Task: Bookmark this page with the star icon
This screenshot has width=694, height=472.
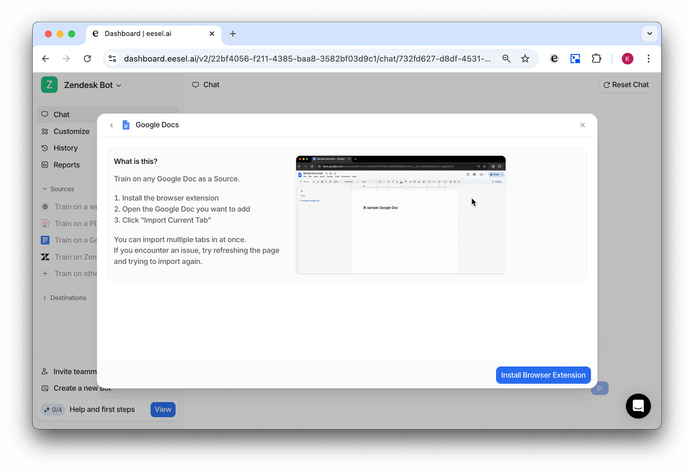Action: tap(525, 59)
